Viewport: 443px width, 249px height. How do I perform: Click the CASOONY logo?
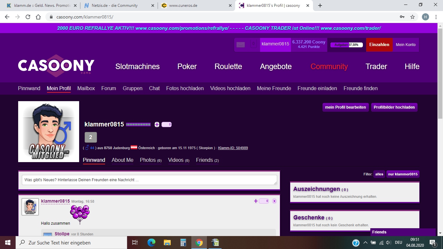pyautogui.click(x=56, y=66)
